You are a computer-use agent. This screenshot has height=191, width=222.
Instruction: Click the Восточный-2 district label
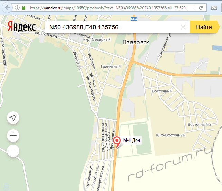(199, 125)
